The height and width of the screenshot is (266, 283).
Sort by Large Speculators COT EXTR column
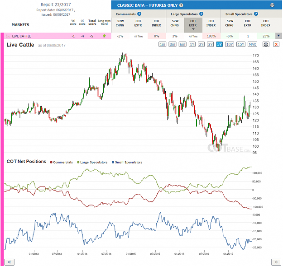193,25
